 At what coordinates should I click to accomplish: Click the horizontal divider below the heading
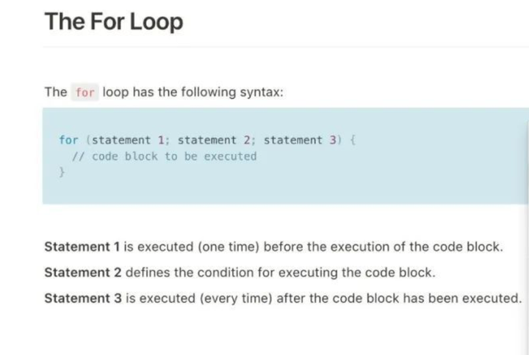[287, 47]
